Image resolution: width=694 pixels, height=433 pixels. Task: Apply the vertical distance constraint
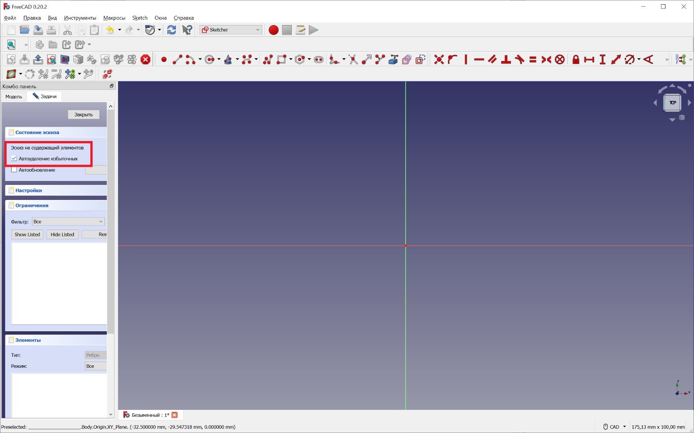tap(603, 59)
